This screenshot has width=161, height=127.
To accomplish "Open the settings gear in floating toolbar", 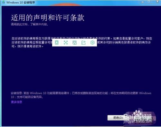I will [92, 43].
